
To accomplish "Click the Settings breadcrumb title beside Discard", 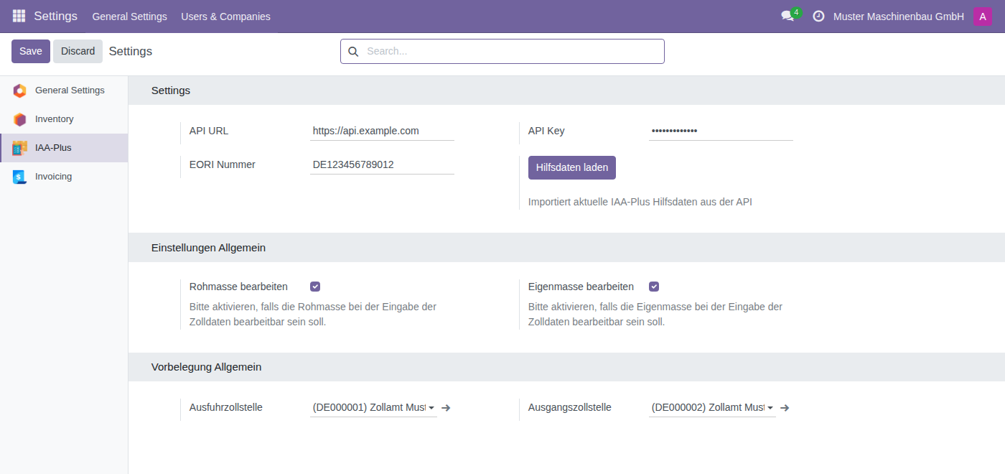I will [131, 51].
